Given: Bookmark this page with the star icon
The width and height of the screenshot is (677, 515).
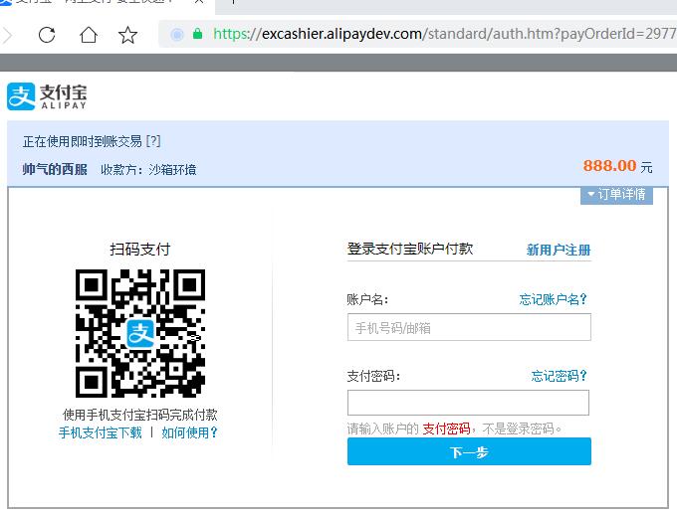Looking at the screenshot, I should [x=128, y=35].
